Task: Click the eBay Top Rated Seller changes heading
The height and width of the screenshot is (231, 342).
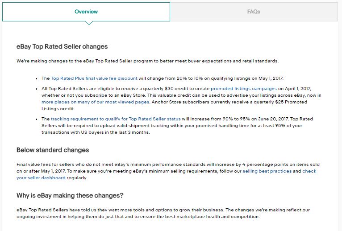Action: point(62,47)
